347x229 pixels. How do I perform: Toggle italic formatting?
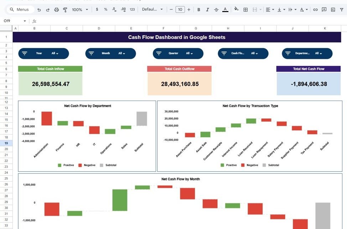coord(207,10)
